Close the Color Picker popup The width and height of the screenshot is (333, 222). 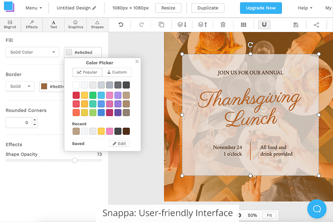(137, 61)
